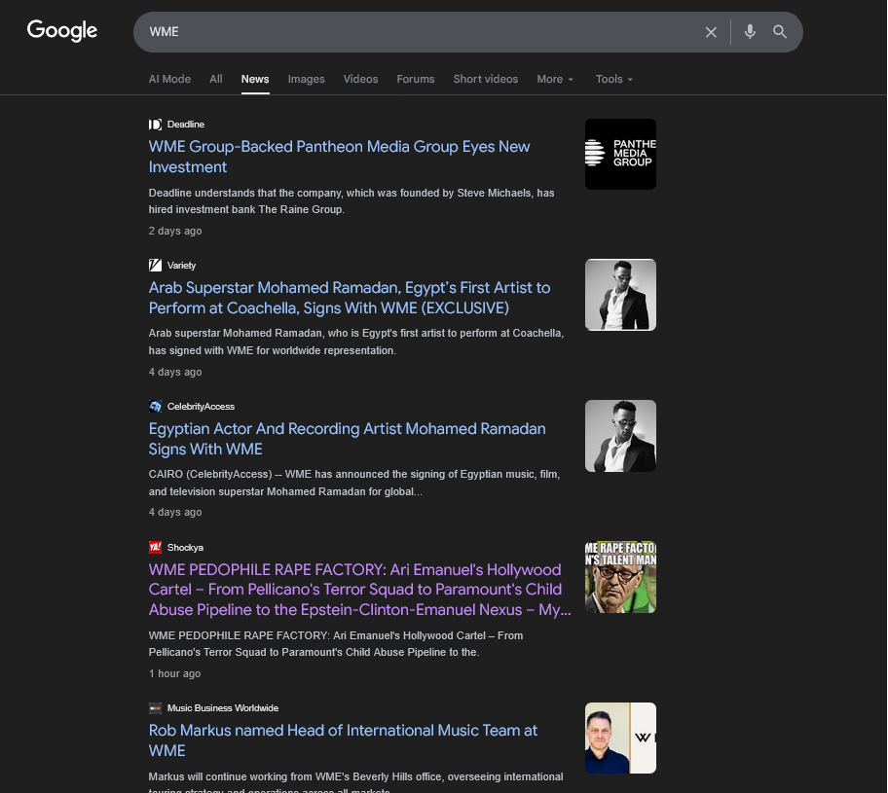
Task: Click the Pantheon Media Group thumbnail image
Action: (620, 154)
